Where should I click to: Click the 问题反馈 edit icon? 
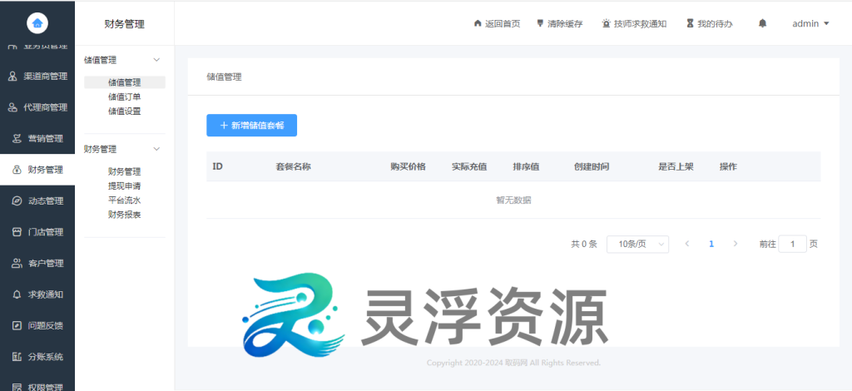(x=17, y=326)
